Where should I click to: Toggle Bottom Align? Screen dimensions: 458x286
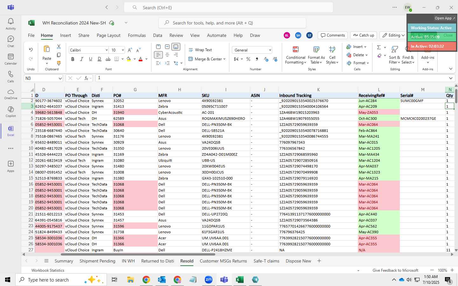pos(176,47)
